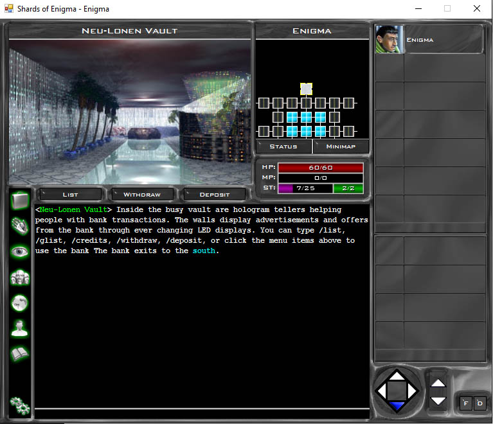Click the eye look icon

[x=20, y=252]
